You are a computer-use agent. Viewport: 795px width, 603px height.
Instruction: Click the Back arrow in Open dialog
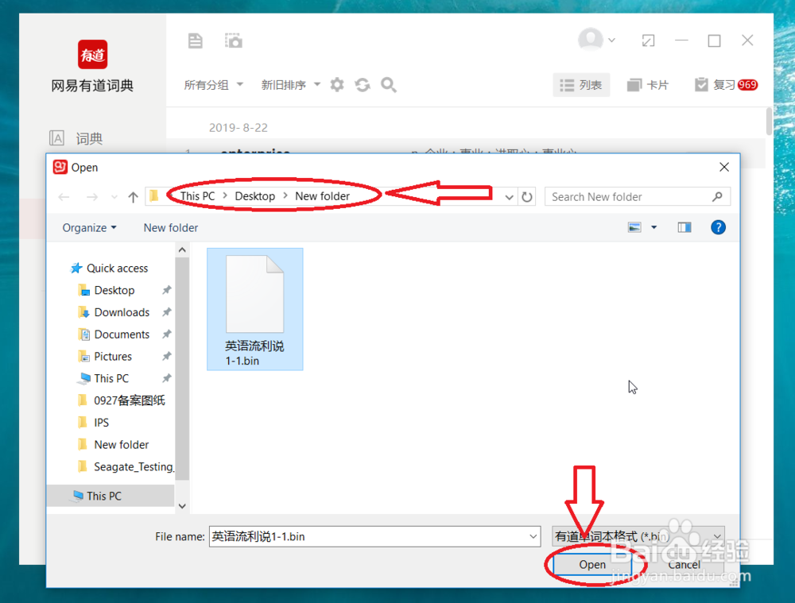point(64,196)
